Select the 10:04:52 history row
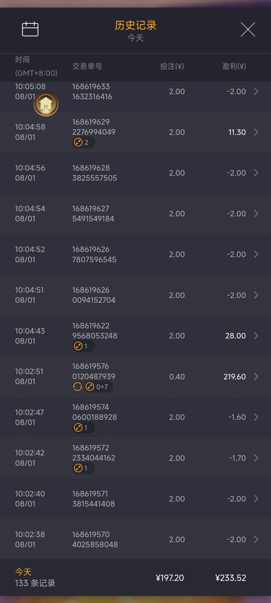271x603 pixels. point(135,254)
